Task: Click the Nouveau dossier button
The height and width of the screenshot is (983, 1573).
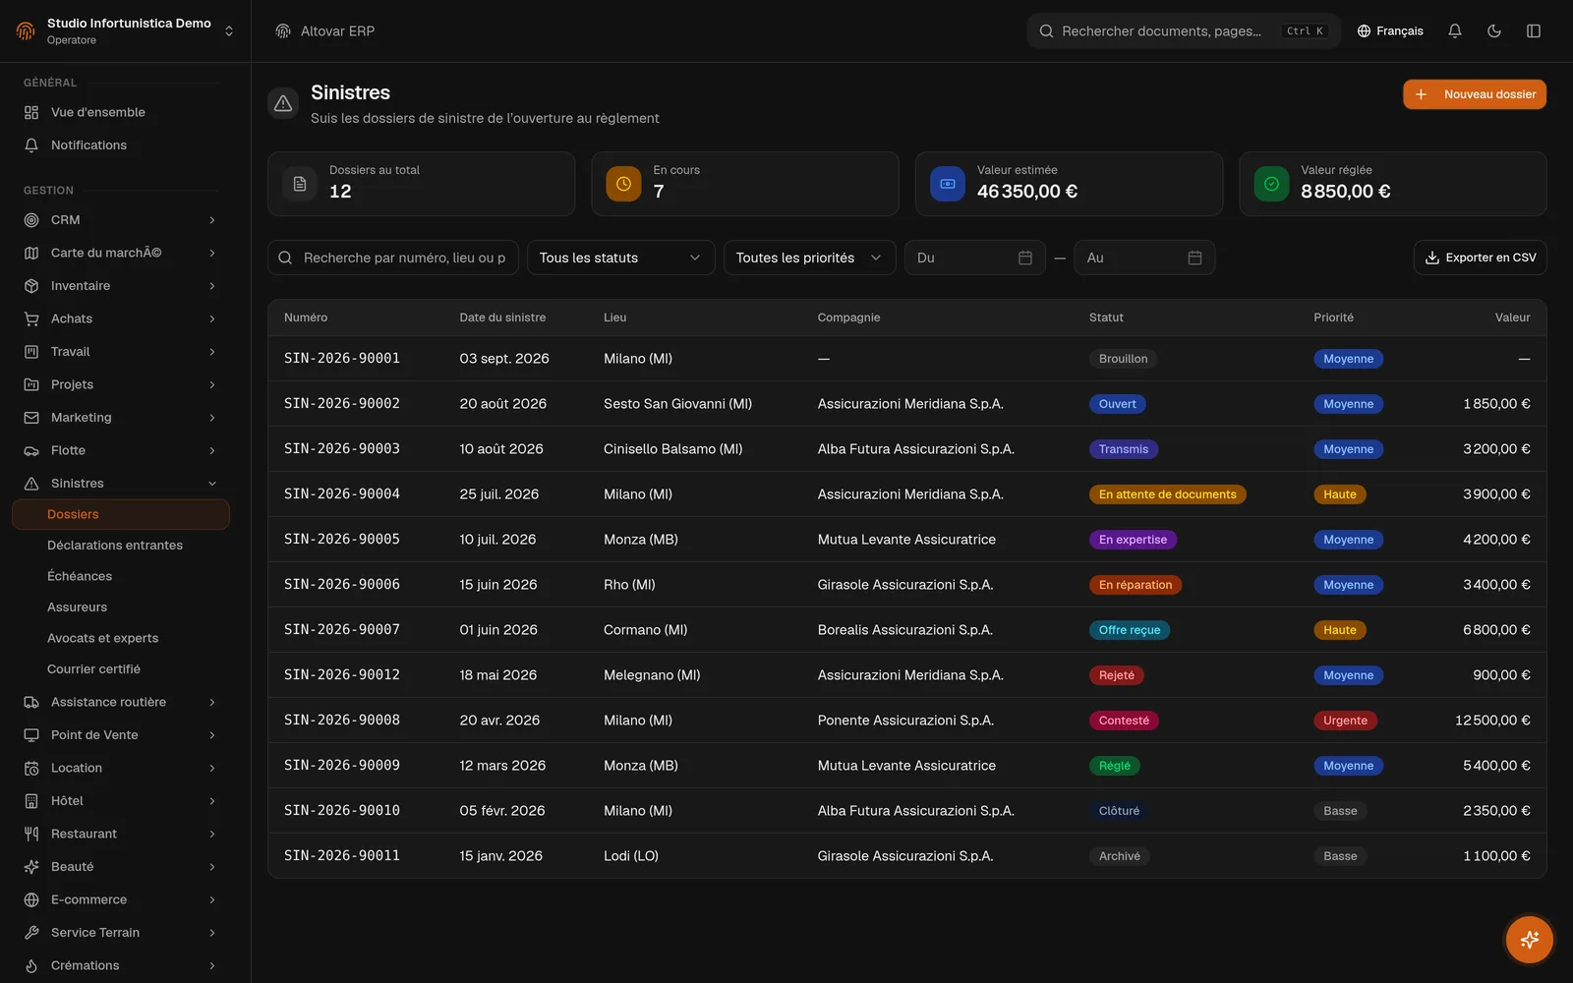Action: [1475, 94]
